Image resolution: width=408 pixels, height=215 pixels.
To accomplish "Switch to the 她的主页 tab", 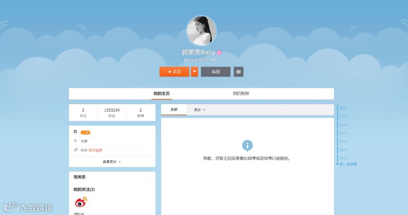I will point(161,93).
